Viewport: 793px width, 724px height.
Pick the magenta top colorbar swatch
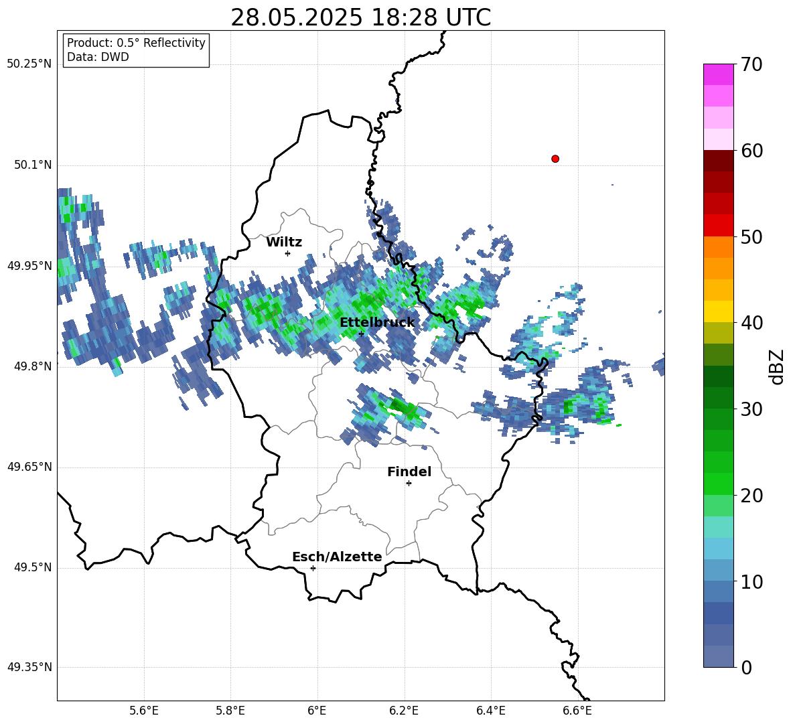[x=718, y=74]
